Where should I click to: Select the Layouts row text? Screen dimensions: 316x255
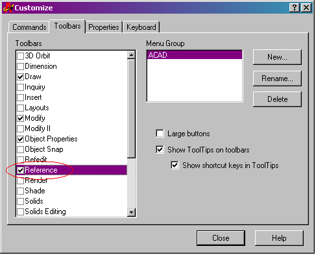37,108
